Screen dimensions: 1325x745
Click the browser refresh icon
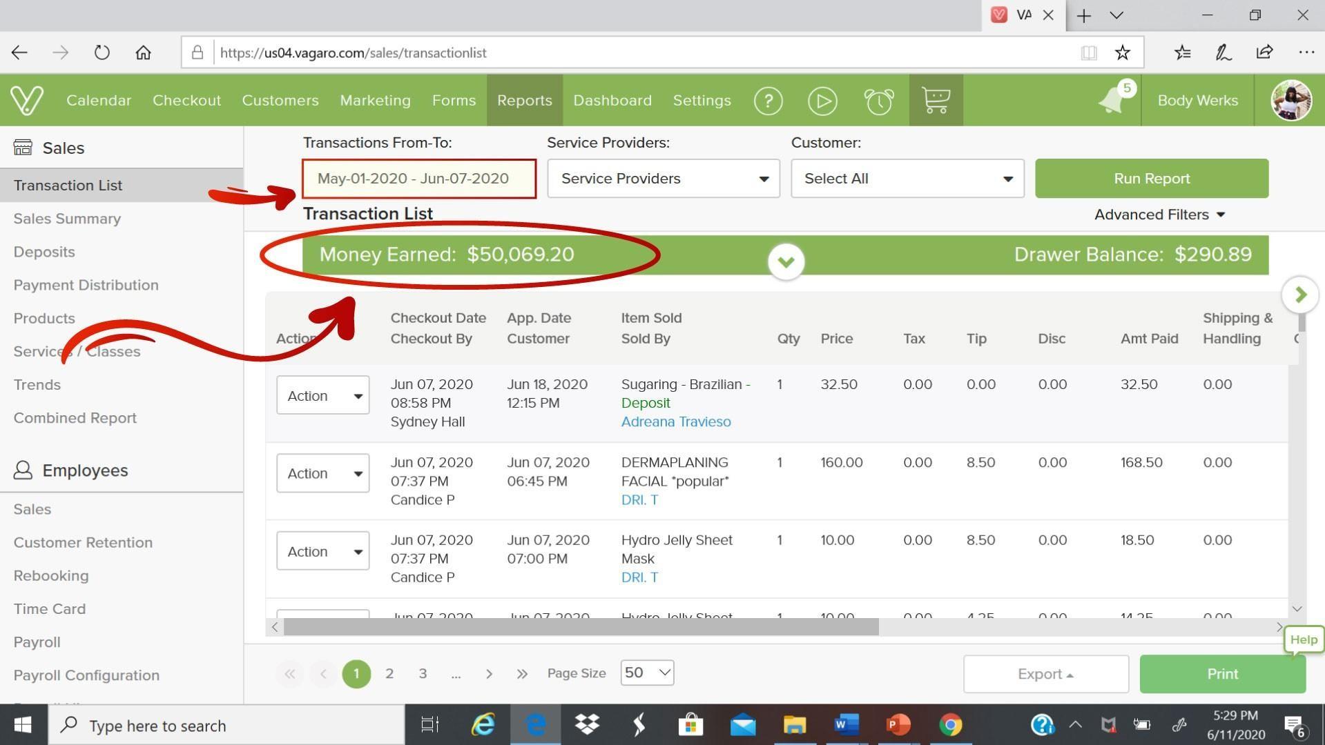pyautogui.click(x=101, y=52)
